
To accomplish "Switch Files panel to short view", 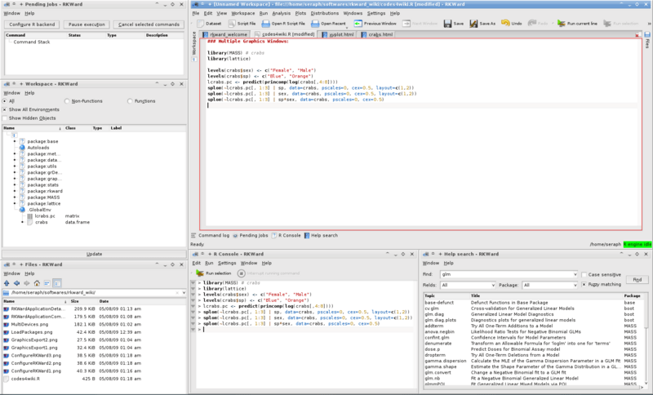I will (47, 283).
